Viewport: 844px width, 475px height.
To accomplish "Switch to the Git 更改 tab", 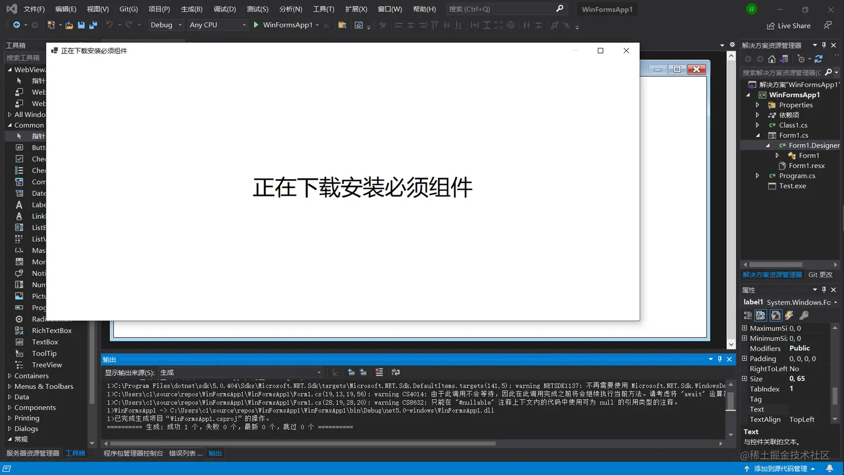I will pos(821,275).
